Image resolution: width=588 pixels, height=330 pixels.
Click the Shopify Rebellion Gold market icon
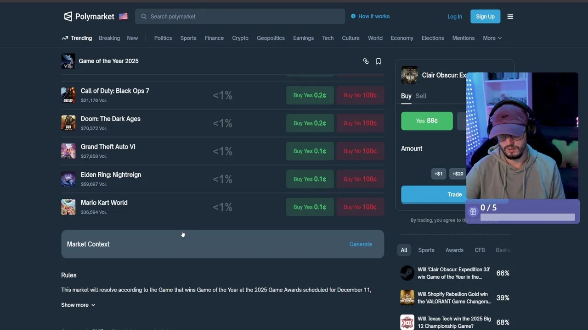(x=407, y=298)
